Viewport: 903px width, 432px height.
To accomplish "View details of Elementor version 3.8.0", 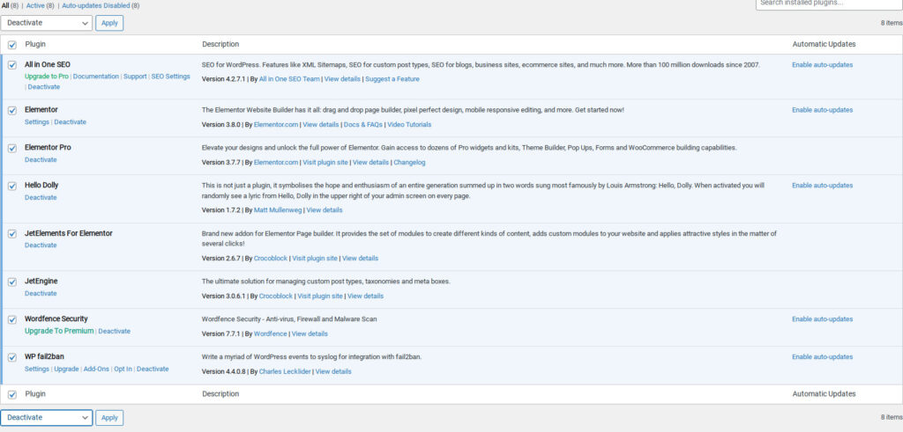I will (x=321, y=125).
